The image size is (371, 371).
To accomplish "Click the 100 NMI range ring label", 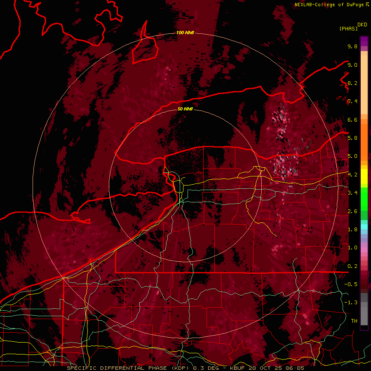I will (x=185, y=33).
